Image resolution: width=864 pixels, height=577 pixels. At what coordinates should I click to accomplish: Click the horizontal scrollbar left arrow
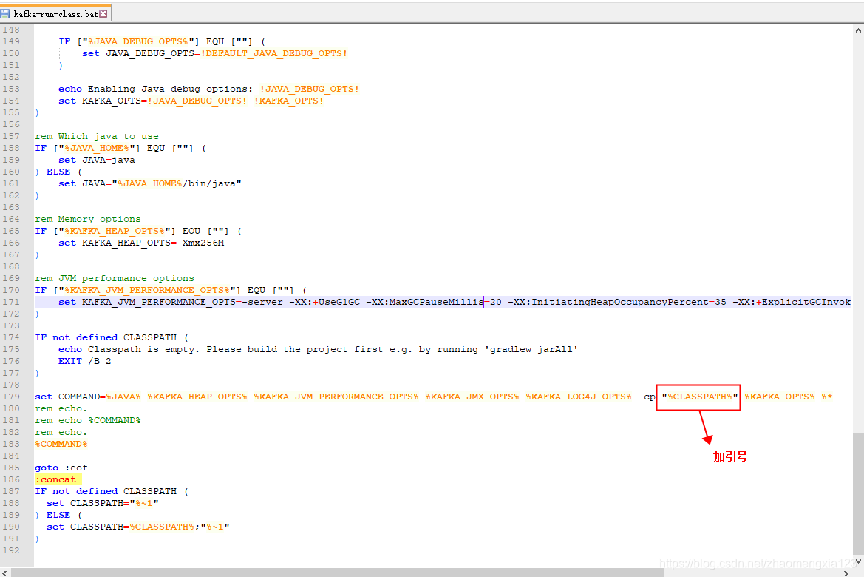(x=5, y=573)
